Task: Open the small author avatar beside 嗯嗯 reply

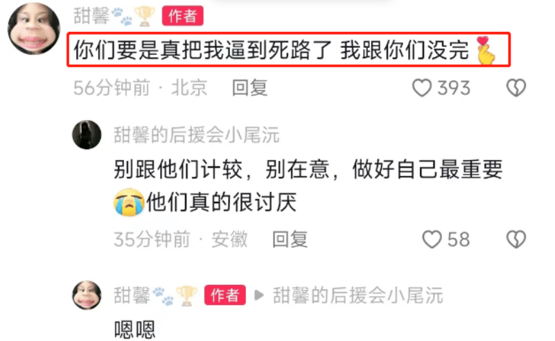Action: click(87, 295)
